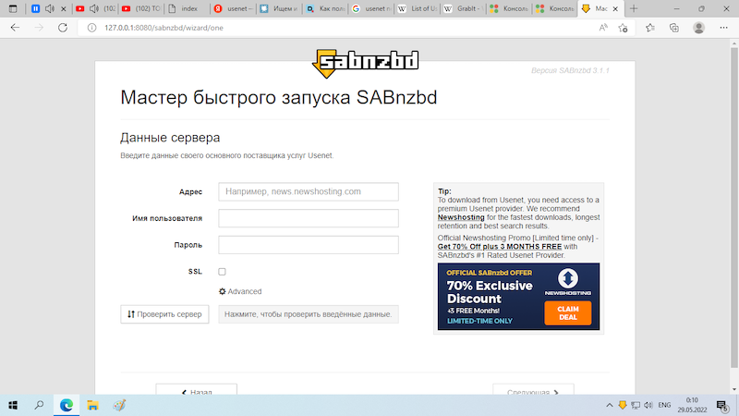
Task: Click the SABnzbd logo at top
Action: pyautogui.click(x=368, y=62)
